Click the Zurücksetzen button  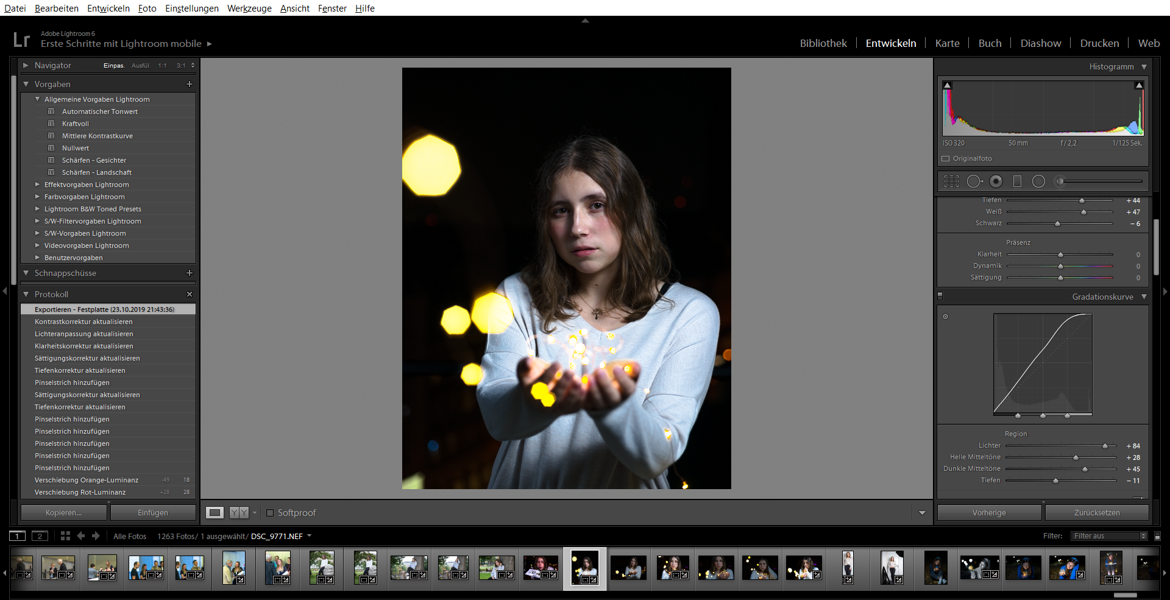1097,513
